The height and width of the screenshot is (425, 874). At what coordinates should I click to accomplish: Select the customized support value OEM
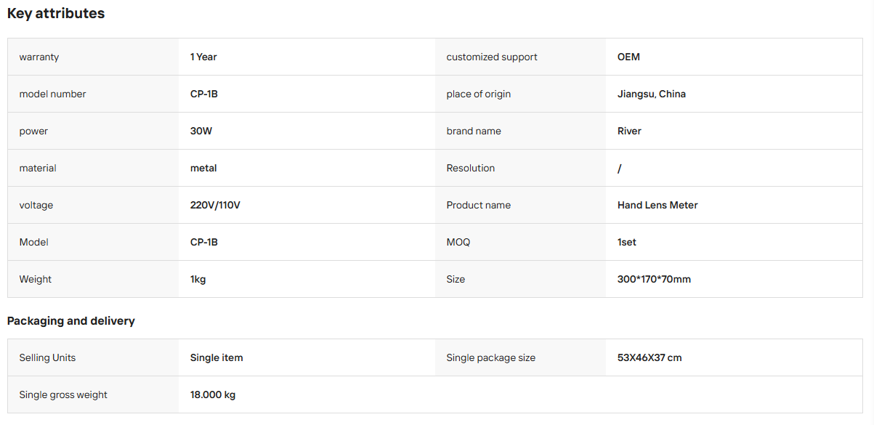[x=628, y=57]
